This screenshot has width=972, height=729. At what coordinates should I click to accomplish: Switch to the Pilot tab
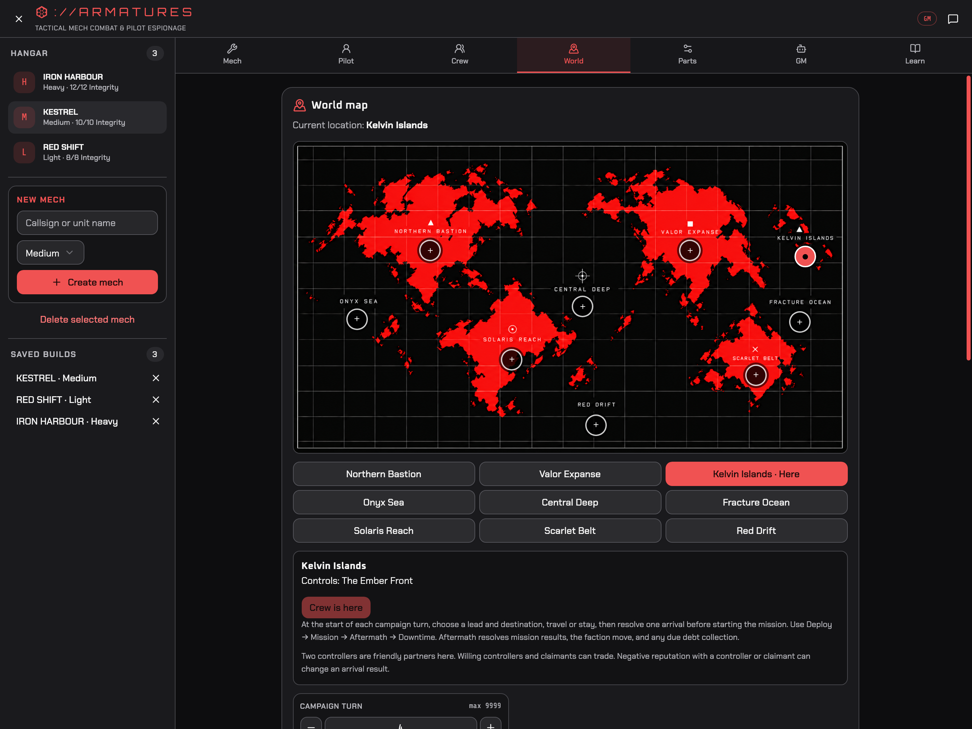click(346, 55)
